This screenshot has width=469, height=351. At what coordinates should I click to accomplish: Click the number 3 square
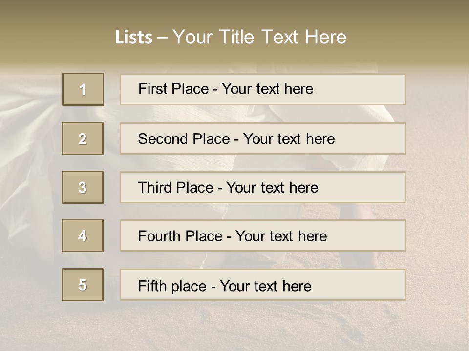[83, 187]
